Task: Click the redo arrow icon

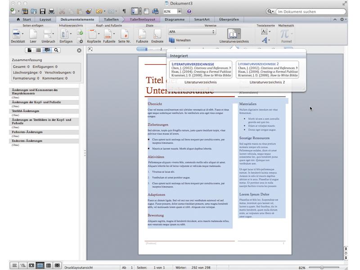Action: click(111, 11)
